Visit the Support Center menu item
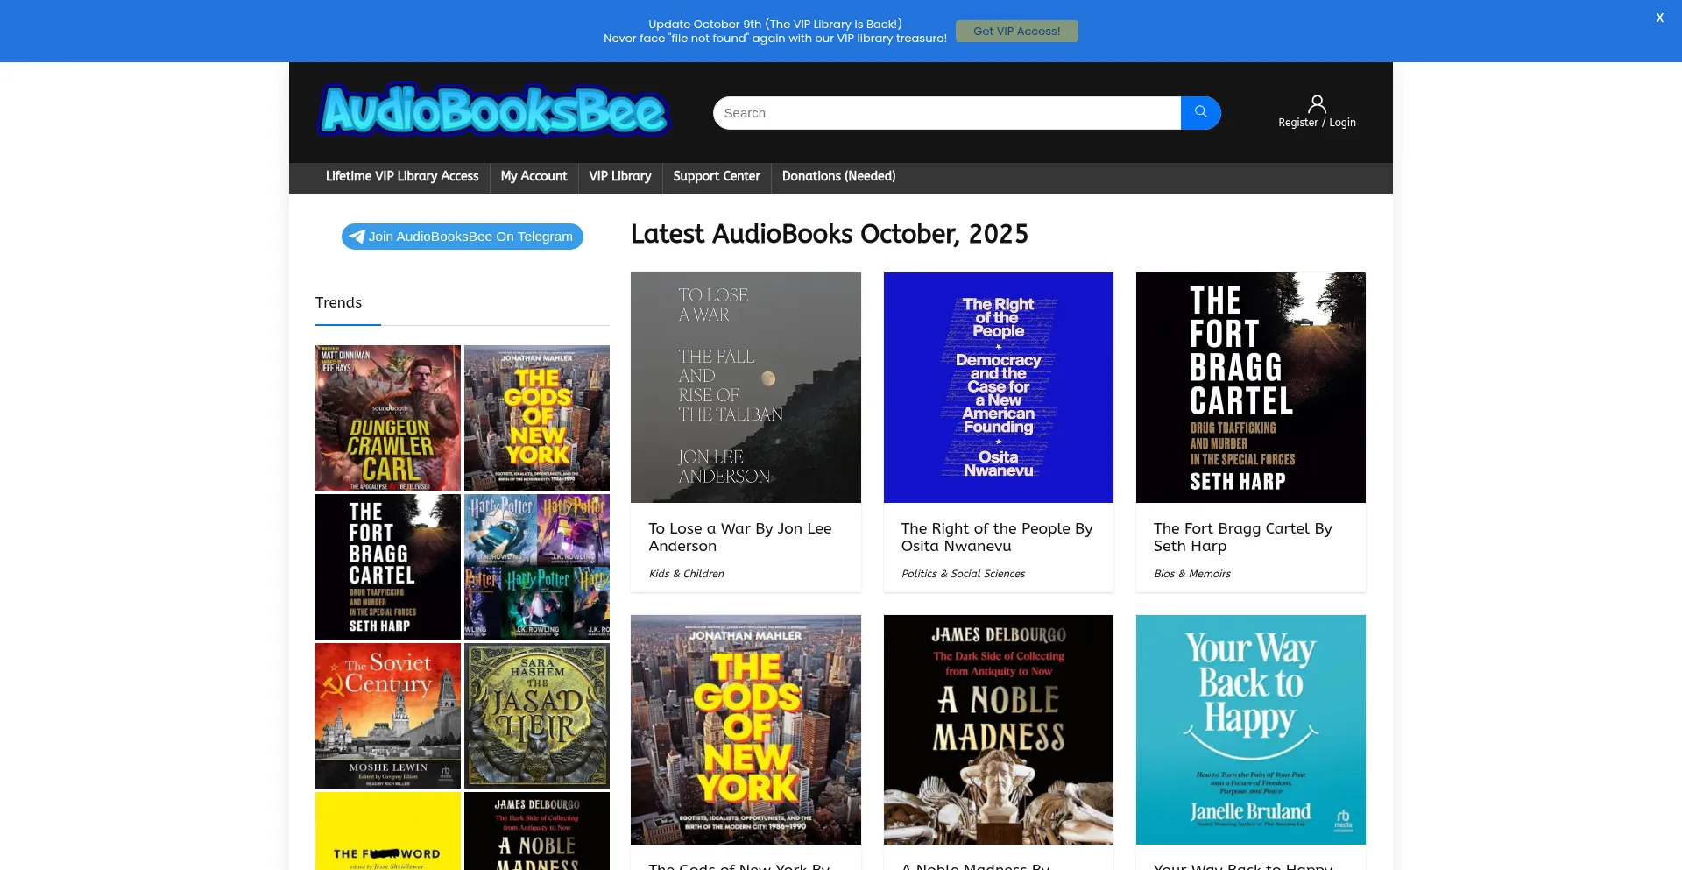The height and width of the screenshot is (870, 1682). point(717,177)
